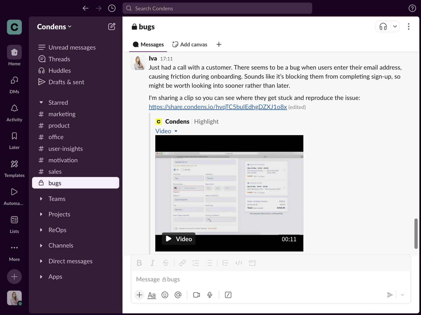
Task: Click the Condens workspace logo
Action: point(14,27)
